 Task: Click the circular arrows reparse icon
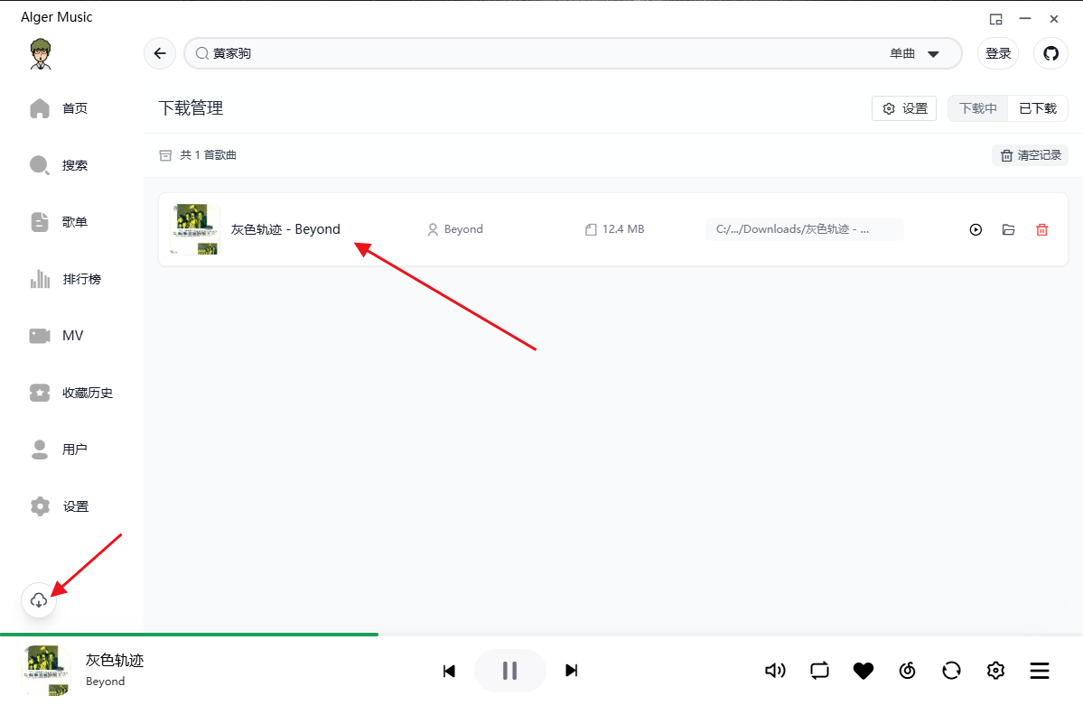point(951,671)
